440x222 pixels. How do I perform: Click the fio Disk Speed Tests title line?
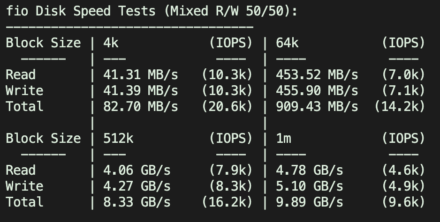point(152,11)
